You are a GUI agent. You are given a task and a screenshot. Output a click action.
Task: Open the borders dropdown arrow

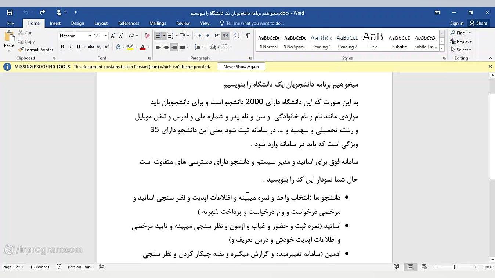pos(231,47)
